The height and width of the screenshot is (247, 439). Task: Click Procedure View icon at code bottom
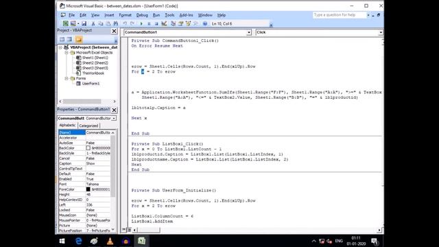tap(123, 230)
